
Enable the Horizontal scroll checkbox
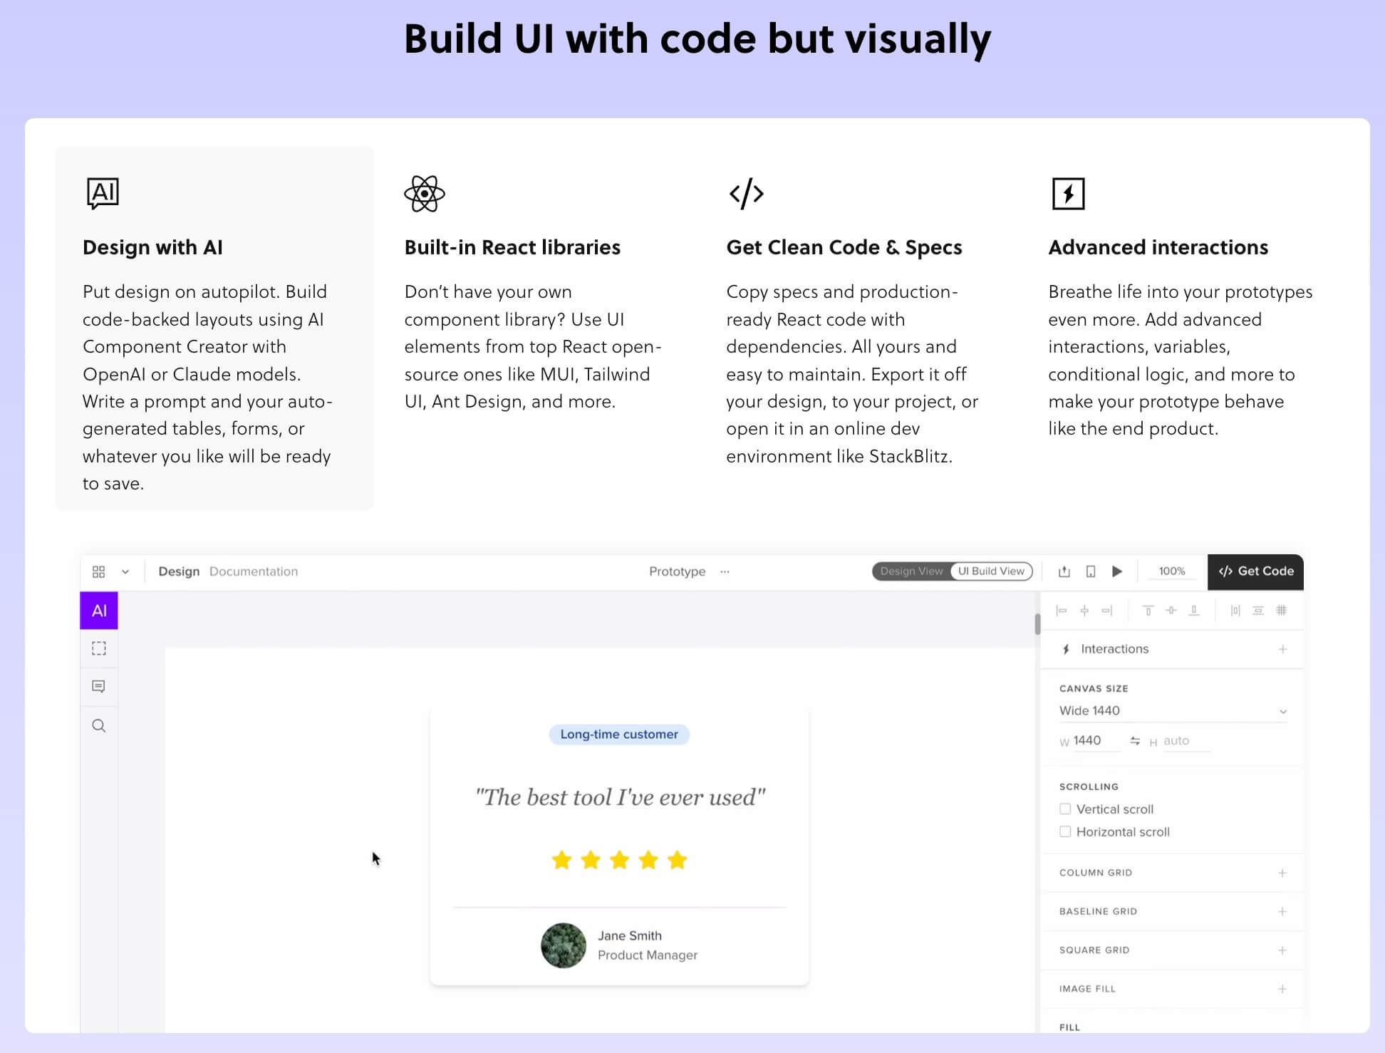(x=1065, y=831)
